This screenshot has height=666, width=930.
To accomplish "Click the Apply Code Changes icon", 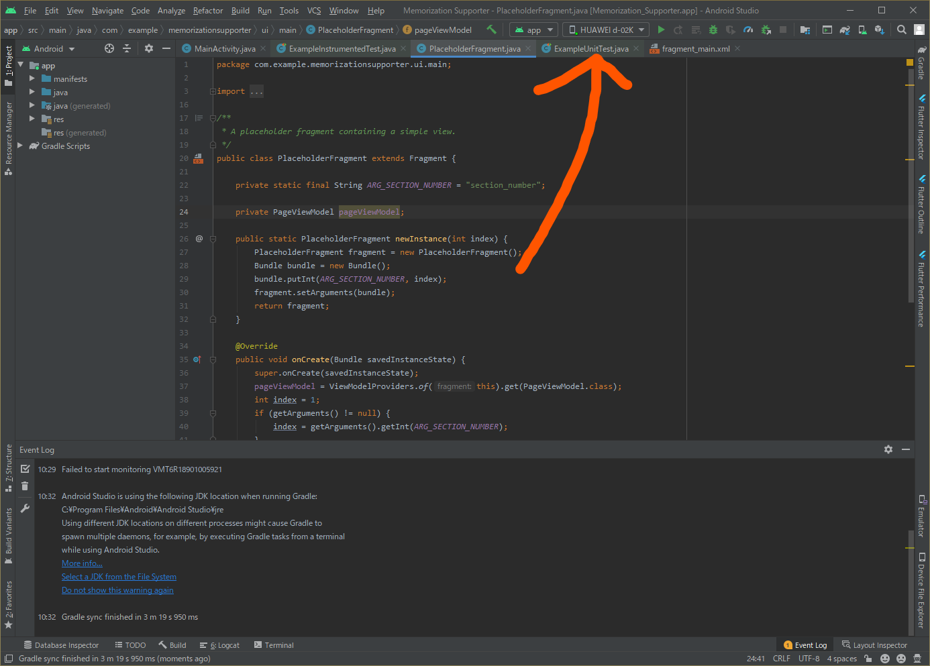I will (696, 30).
